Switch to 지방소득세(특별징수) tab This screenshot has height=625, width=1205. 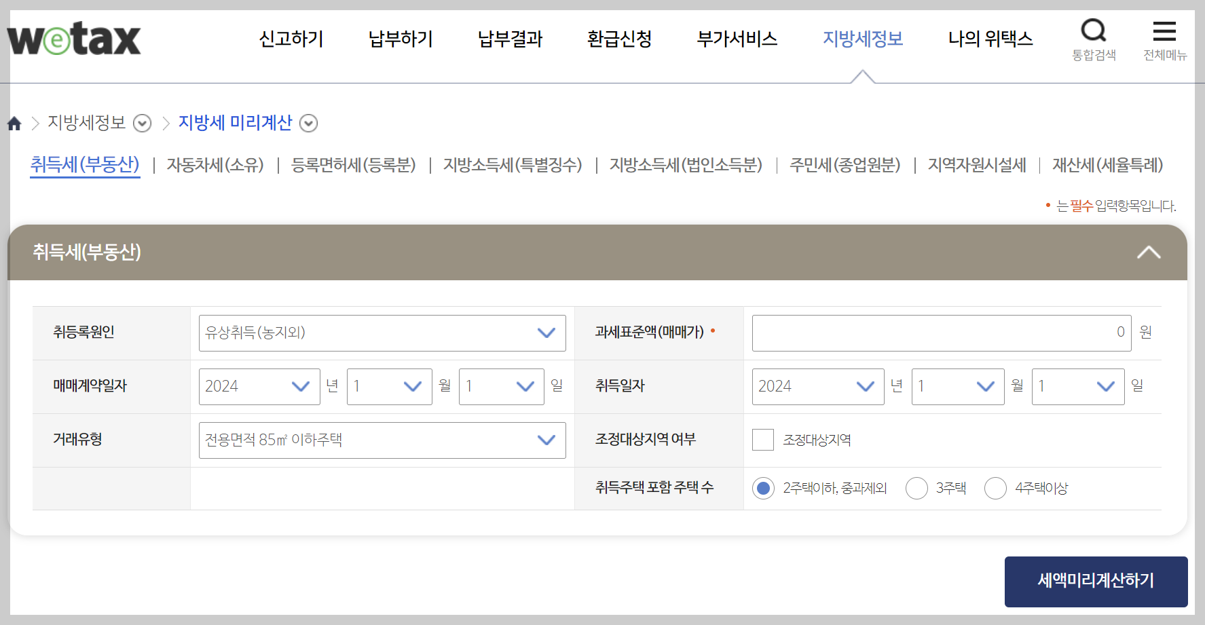click(513, 165)
